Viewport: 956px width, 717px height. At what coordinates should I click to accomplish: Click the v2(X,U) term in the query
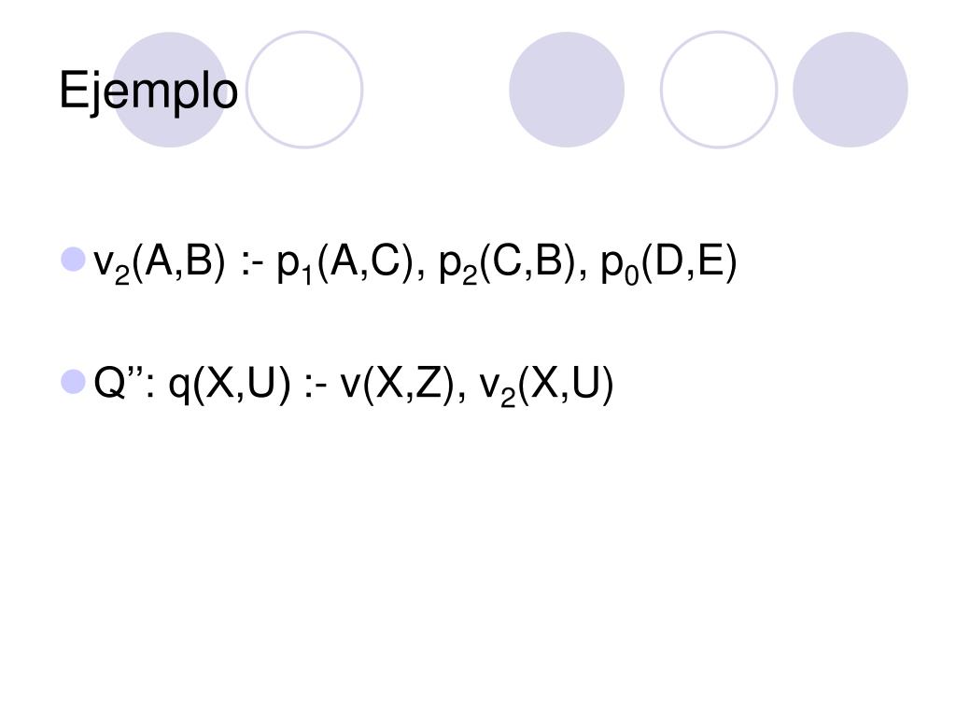pos(546,387)
